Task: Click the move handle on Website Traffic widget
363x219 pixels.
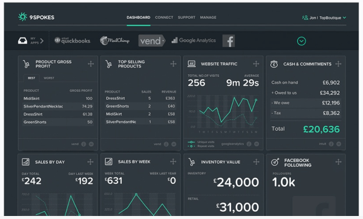Action: tap(256, 64)
